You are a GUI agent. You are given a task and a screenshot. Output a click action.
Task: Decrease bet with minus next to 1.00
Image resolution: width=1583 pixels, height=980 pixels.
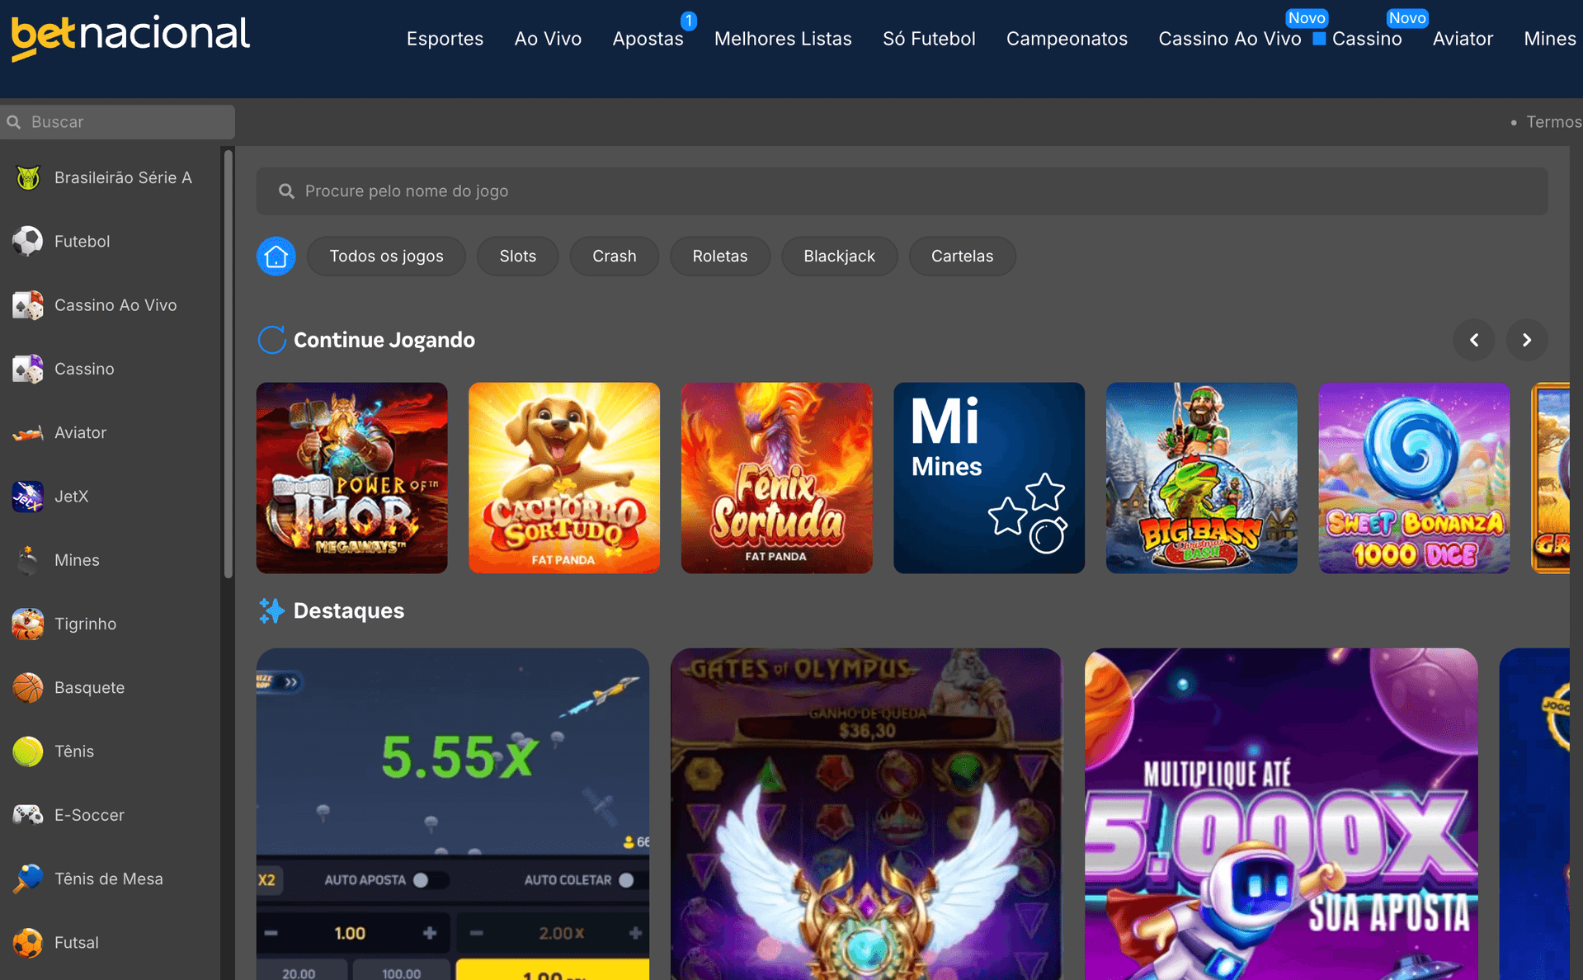pos(271,933)
